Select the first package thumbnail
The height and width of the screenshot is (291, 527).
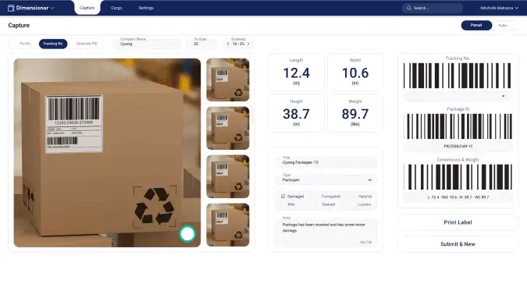point(228,80)
